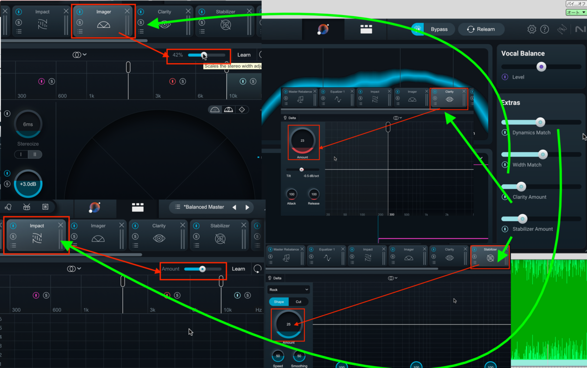Toggle Dynamics Match power button
587x368 pixels.
click(505, 132)
